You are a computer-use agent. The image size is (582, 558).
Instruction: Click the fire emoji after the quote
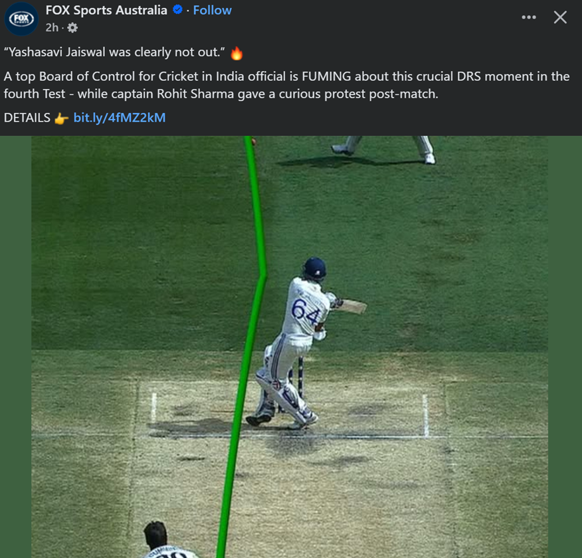pyautogui.click(x=237, y=53)
